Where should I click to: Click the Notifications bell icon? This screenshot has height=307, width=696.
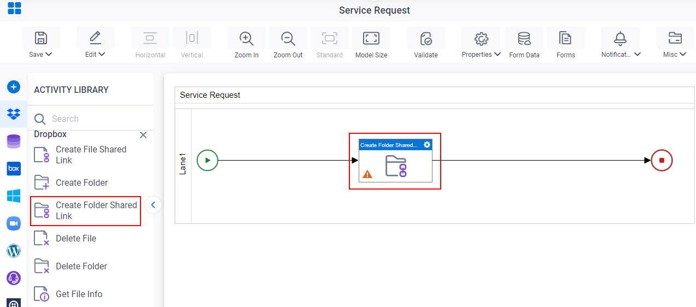[x=621, y=38]
